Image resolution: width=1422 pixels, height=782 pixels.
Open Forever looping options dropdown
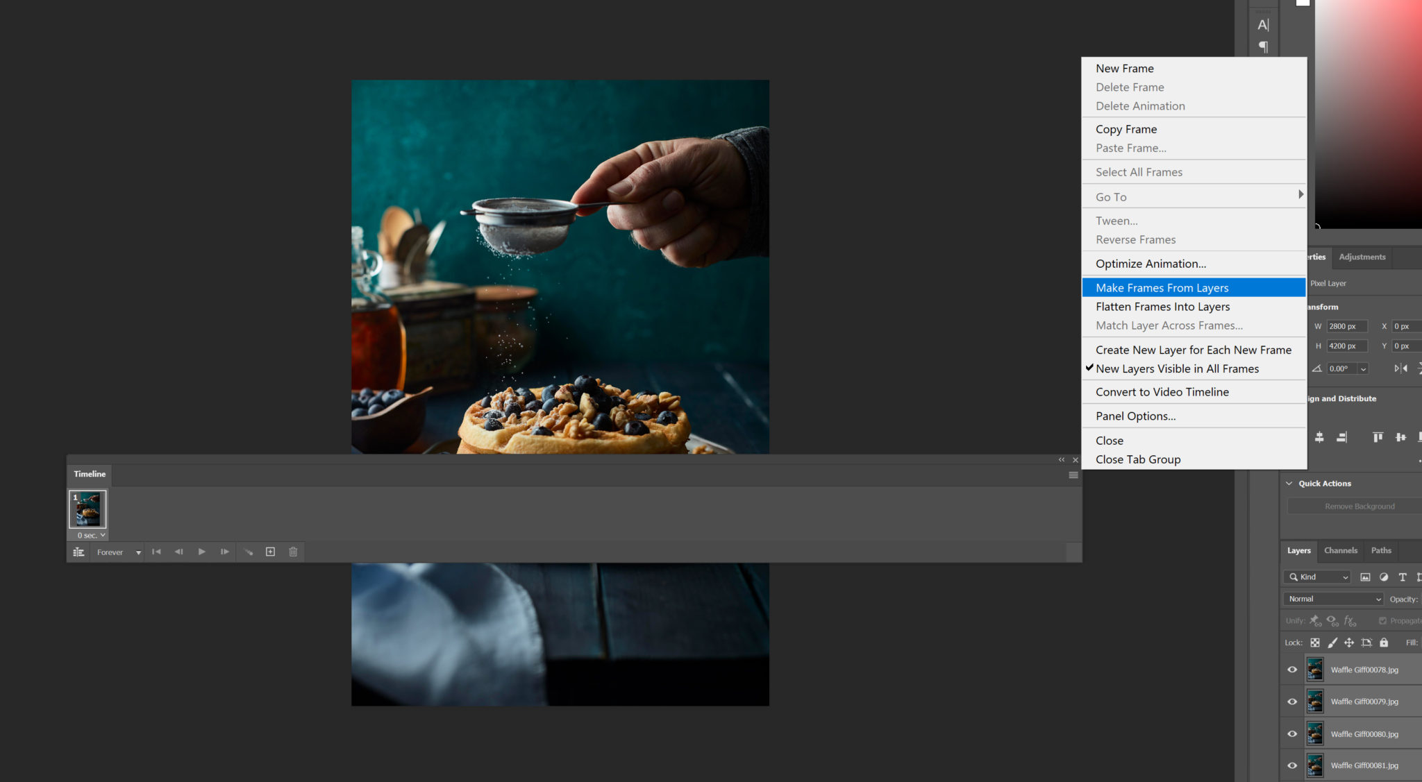[x=119, y=552]
